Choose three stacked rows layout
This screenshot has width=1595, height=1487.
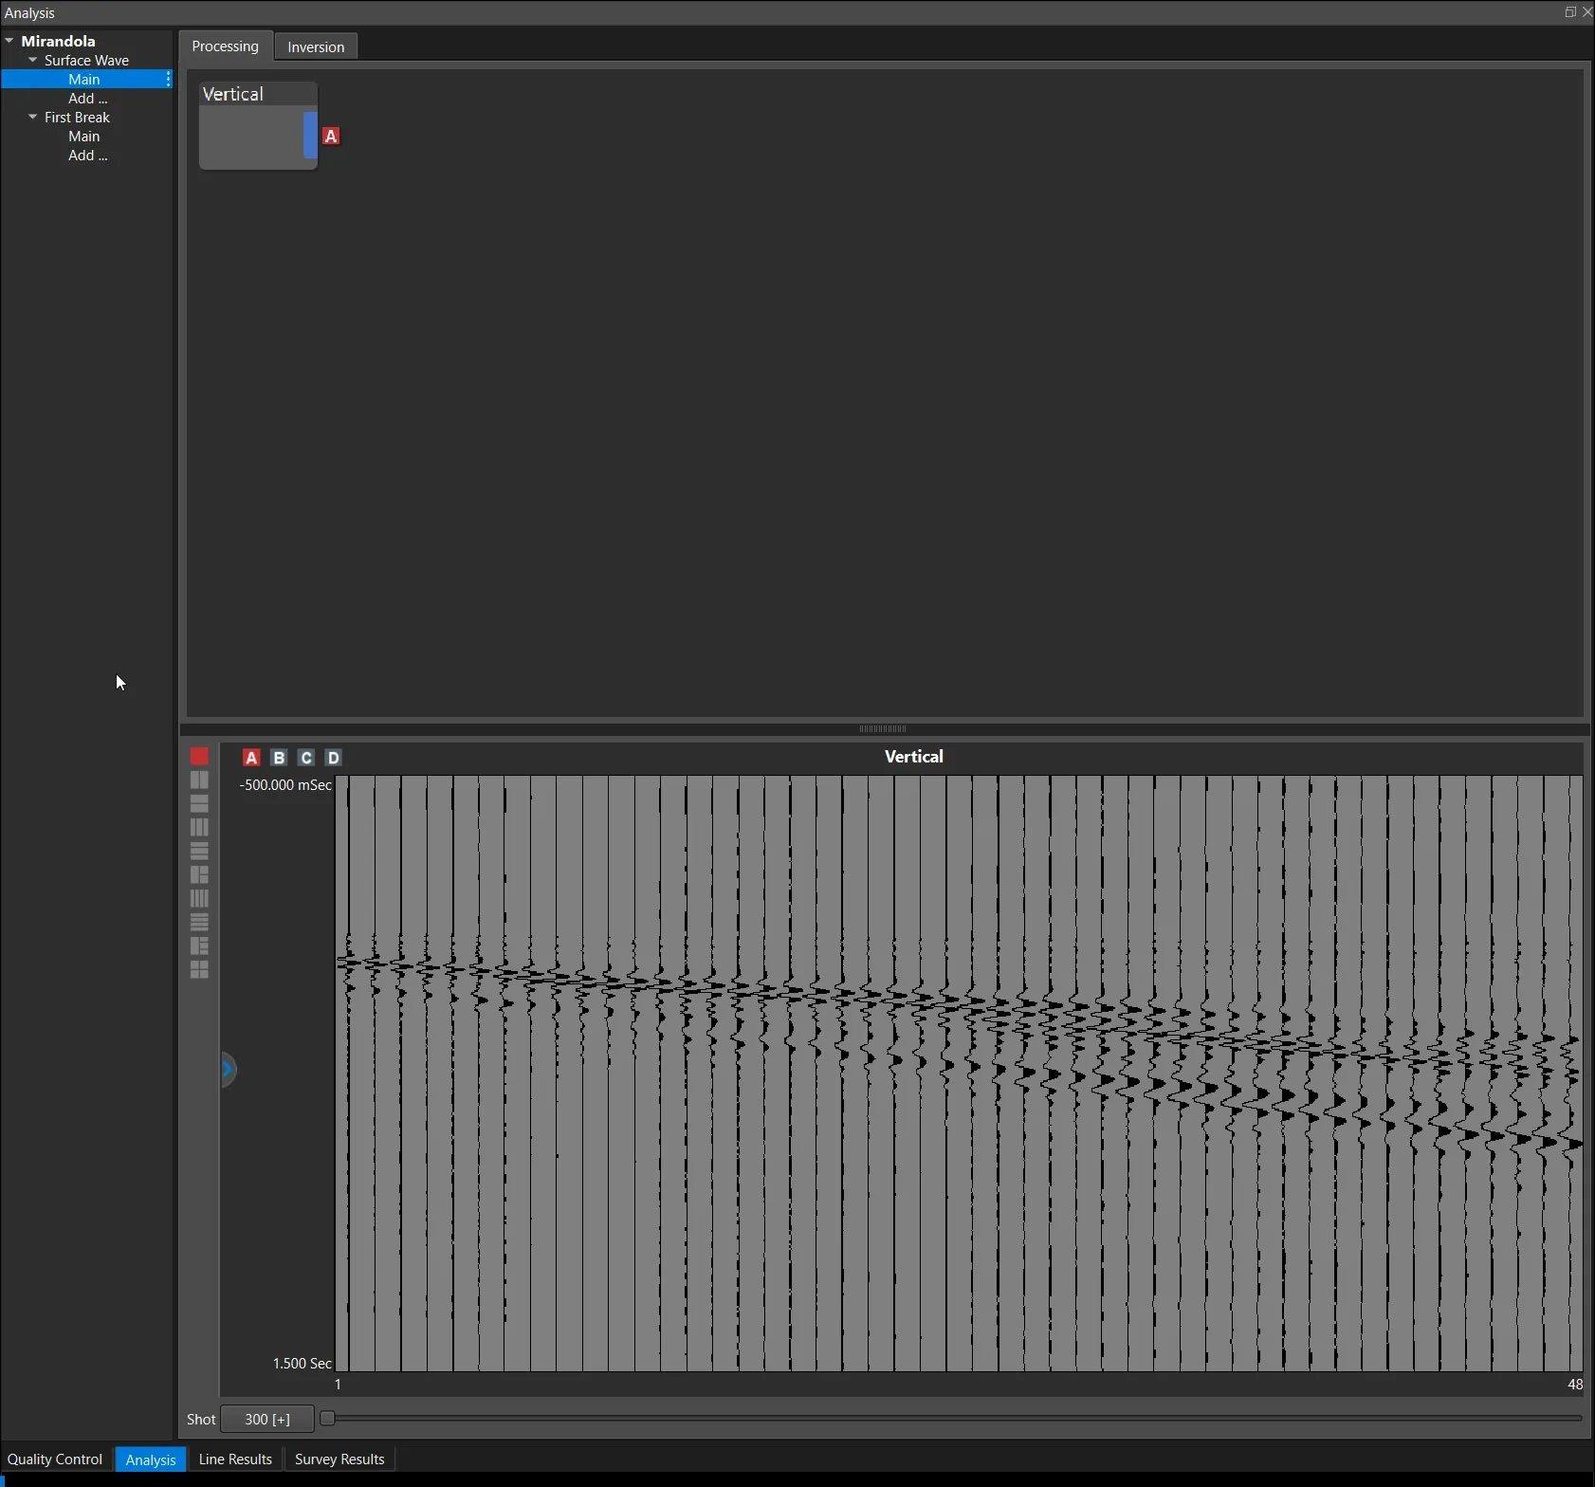tap(199, 852)
